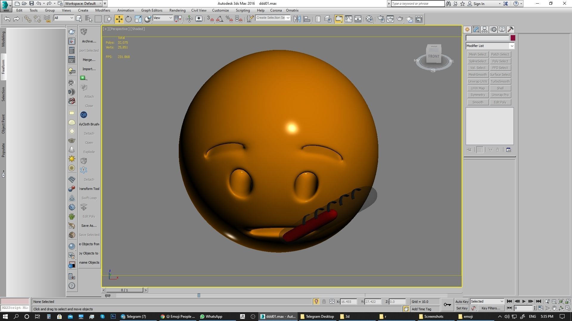Image resolution: width=572 pixels, height=321 pixels.
Task: Open the Rendering menu
Action: [177, 10]
